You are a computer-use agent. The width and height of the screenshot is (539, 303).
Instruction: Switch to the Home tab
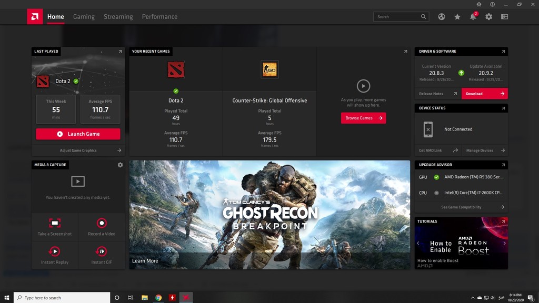click(56, 16)
